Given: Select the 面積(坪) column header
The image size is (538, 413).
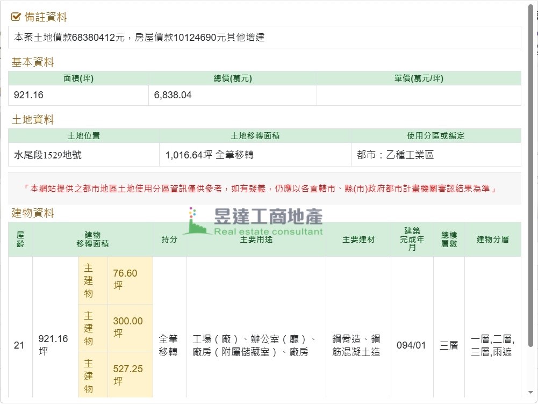Looking at the screenshot, I should (78, 78).
